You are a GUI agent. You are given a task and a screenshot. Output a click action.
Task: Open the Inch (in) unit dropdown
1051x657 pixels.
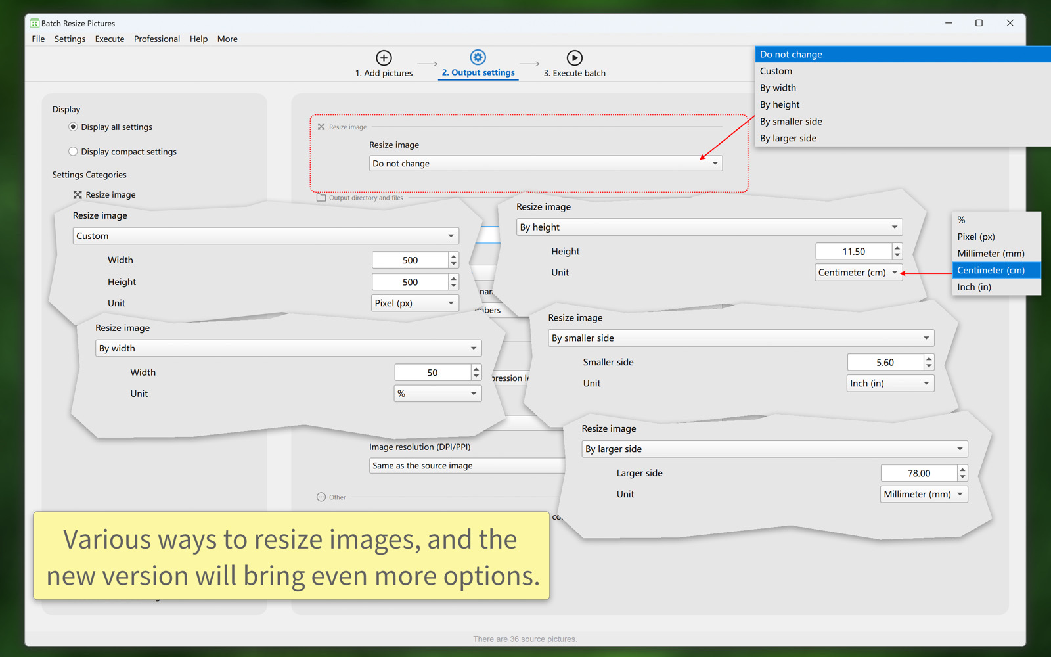(x=890, y=383)
